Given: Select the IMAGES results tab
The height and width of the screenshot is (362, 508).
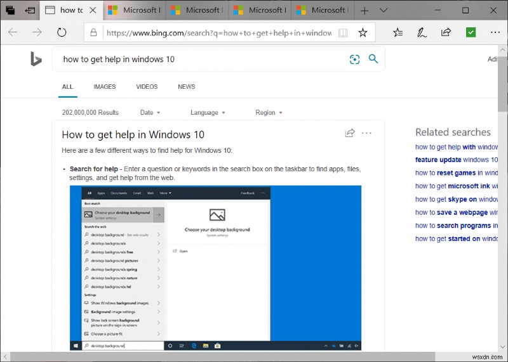Looking at the screenshot, I should 105,87.
